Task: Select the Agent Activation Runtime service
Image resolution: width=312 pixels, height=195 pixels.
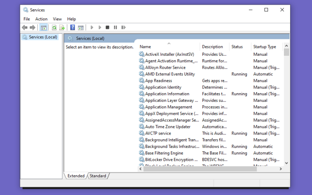Action: (x=172, y=61)
